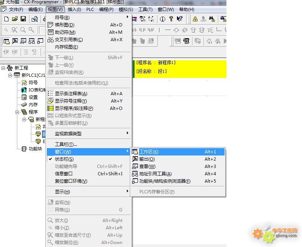This screenshot has height=247, width=302.
Task: Click the new horizontal line ladder icon
Action: (x=168, y=30)
